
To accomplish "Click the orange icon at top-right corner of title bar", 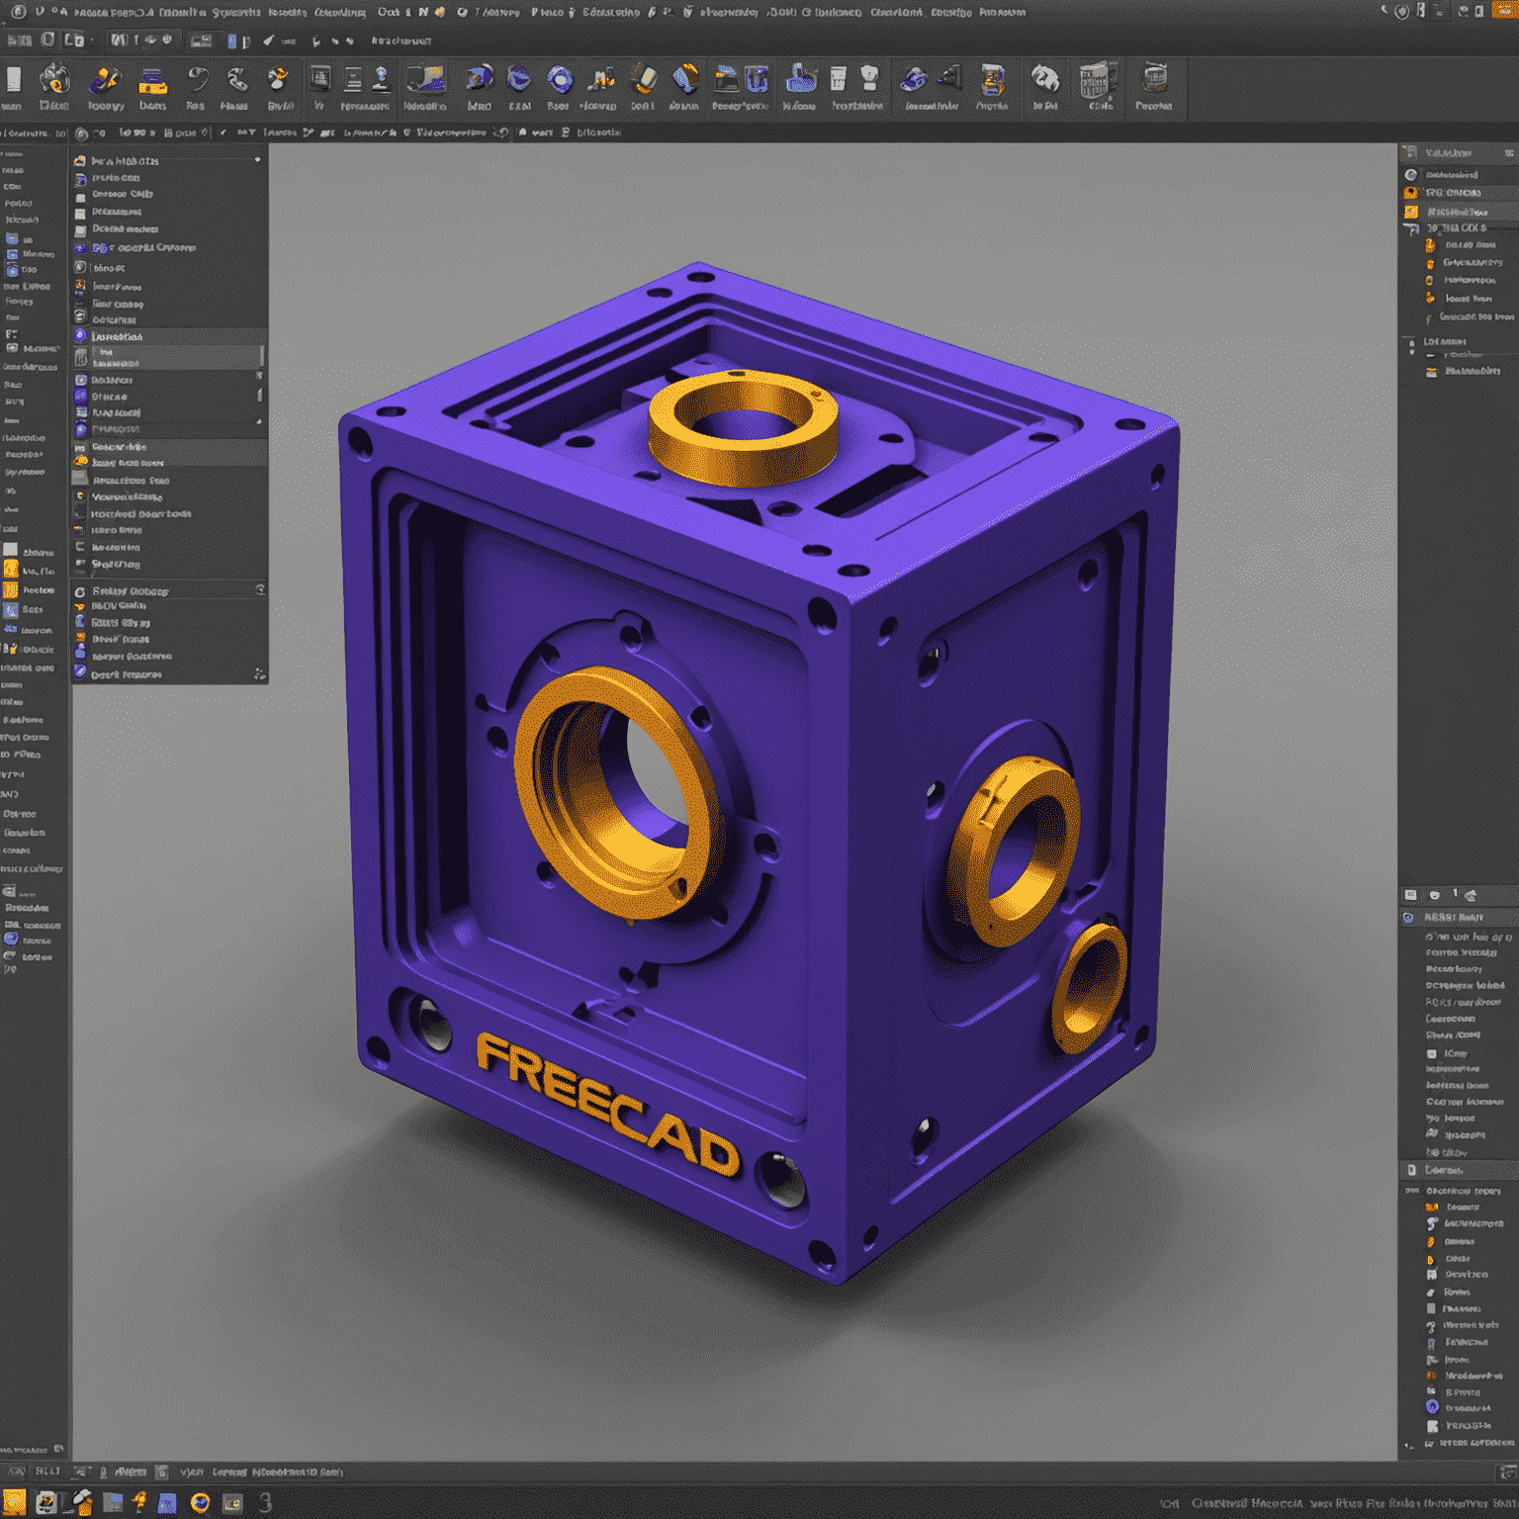I will (1503, 10).
